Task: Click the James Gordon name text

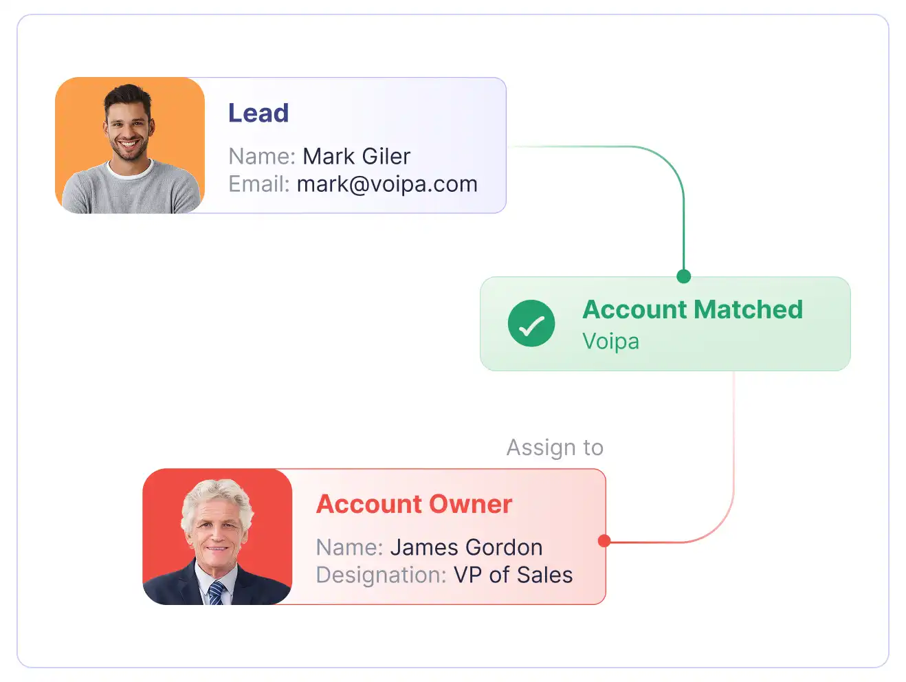Action: [x=466, y=547]
